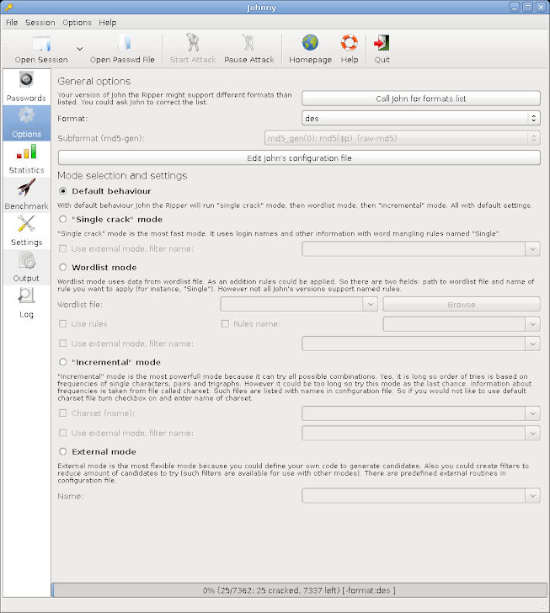Toggle Incremental mode external filter checkbox
The width and height of the screenshot is (550, 613).
click(62, 433)
